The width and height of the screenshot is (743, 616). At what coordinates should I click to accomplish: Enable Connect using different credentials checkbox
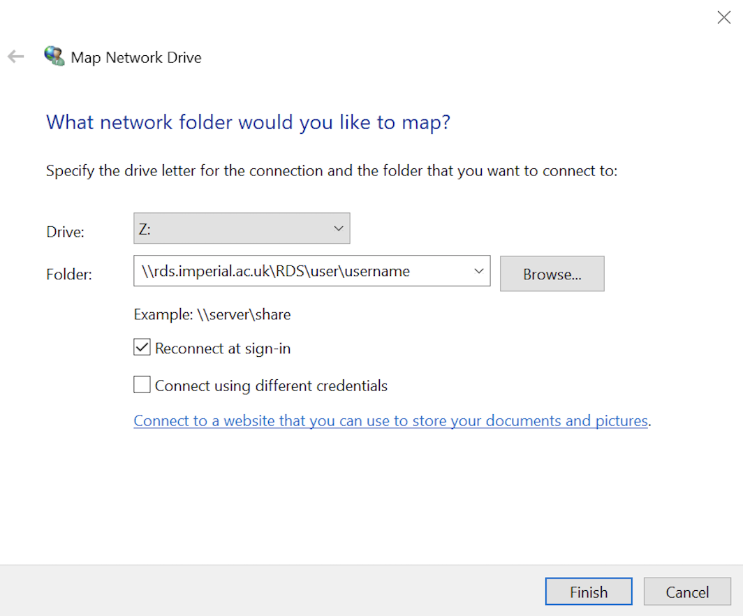(142, 385)
